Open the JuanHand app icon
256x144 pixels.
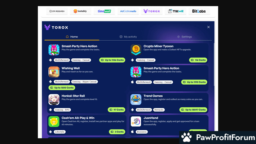pos(136,121)
